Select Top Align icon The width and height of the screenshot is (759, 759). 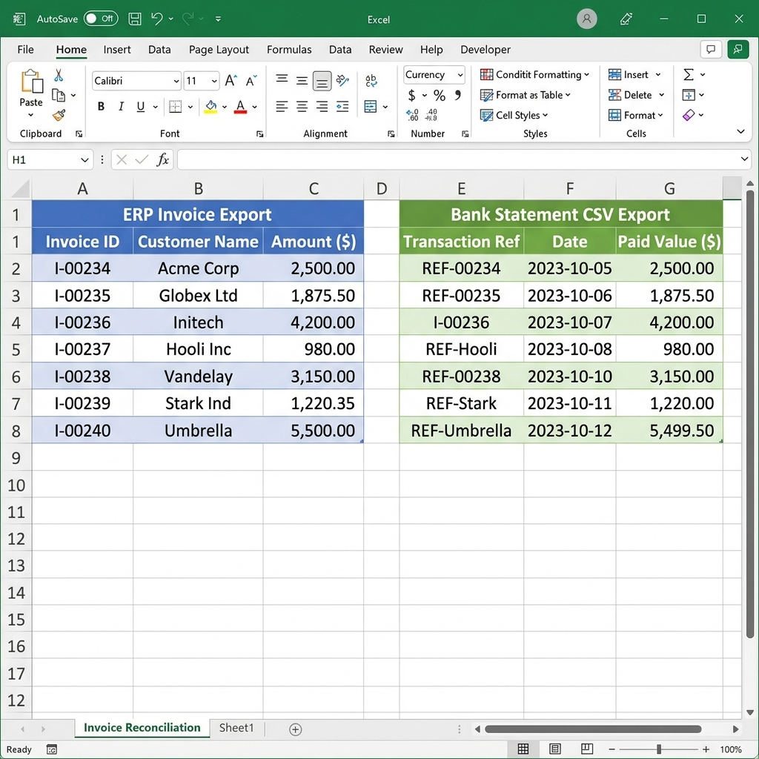pyautogui.click(x=282, y=79)
